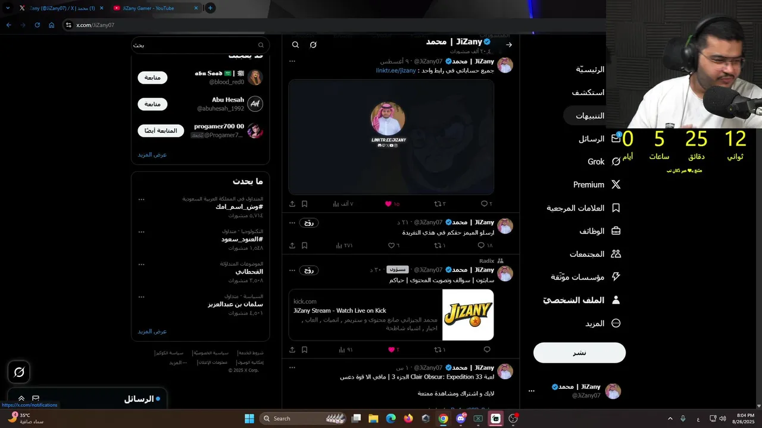Open the linktr.ee/jizany link

(x=396, y=70)
